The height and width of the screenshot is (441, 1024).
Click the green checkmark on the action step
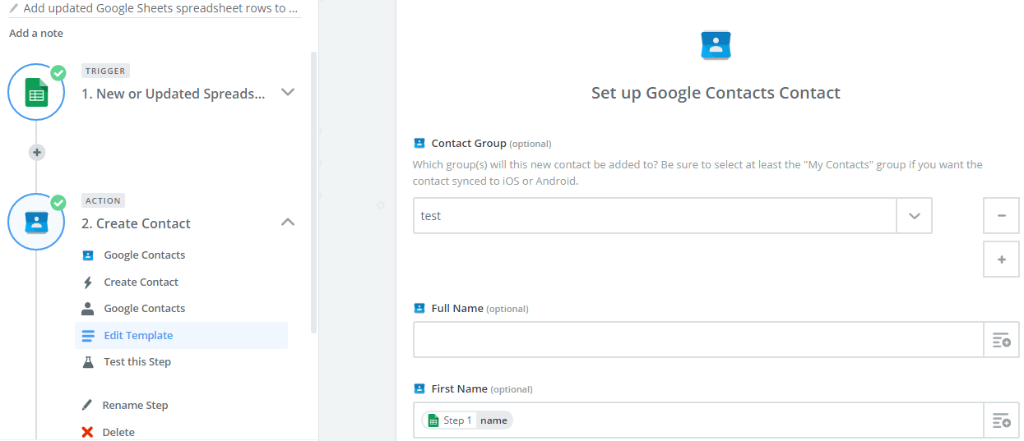(x=58, y=202)
